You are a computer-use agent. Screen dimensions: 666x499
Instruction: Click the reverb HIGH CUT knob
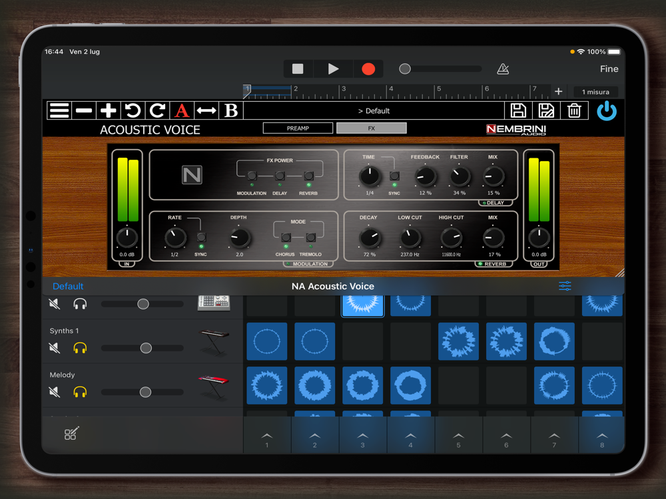click(x=451, y=238)
